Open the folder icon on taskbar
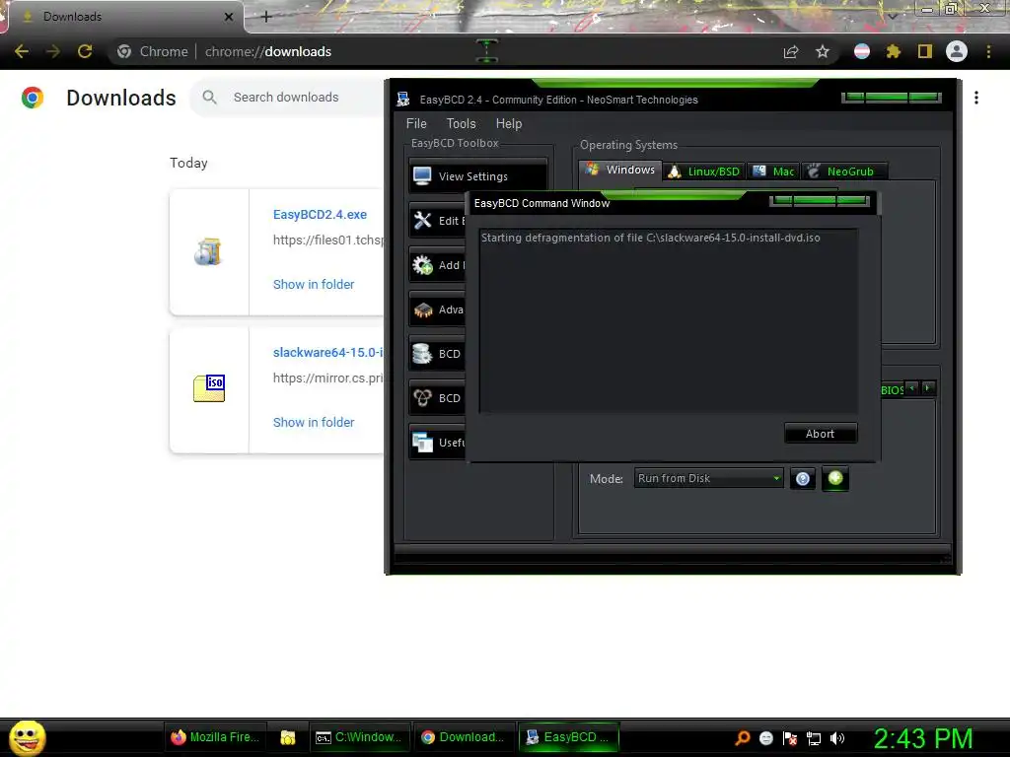 (x=287, y=737)
